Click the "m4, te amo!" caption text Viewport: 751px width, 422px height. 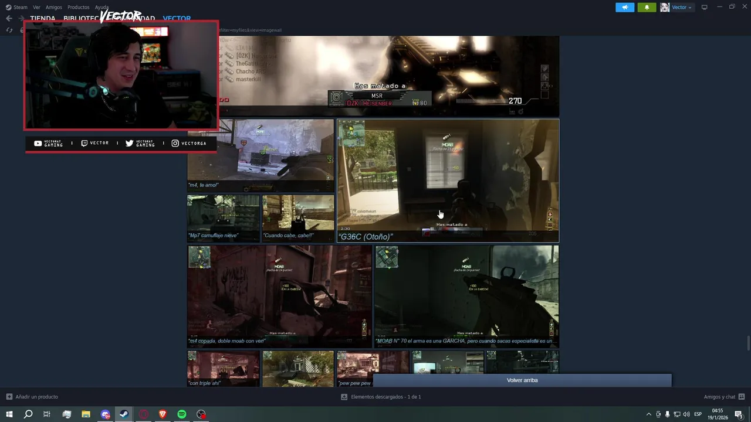[x=204, y=185]
